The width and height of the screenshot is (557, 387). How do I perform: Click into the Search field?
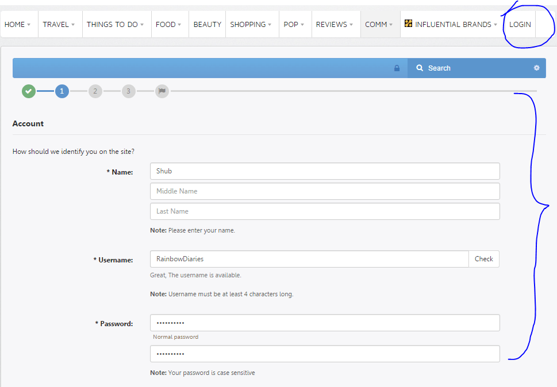[477, 68]
